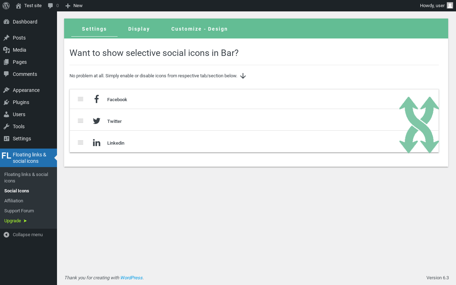The image size is (456, 285).
Task: Expand the Facebook section row
Action: point(254,99)
